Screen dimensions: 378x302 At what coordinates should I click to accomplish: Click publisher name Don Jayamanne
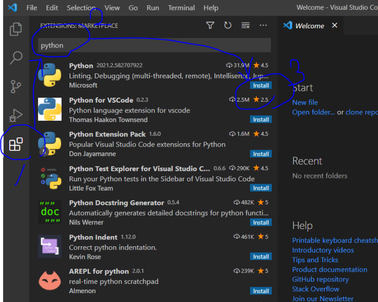tap(92, 154)
